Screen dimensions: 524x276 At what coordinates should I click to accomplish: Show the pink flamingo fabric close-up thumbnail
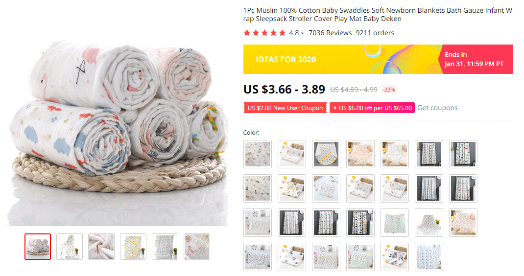(x=101, y=247)
